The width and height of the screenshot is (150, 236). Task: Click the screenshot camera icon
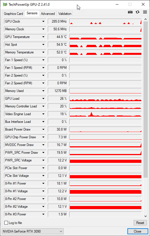pyautogui.click(x=130, y=12)
